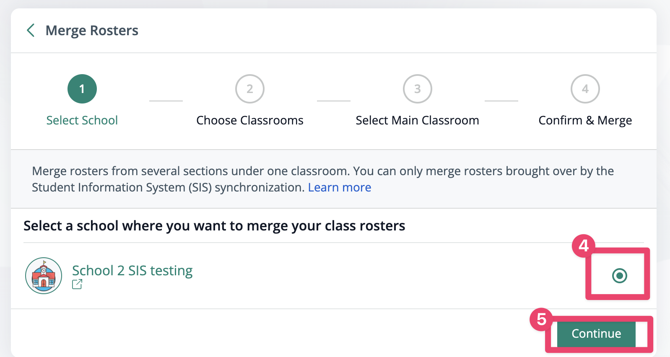Click the external link icon under school name

pos(77,284)
